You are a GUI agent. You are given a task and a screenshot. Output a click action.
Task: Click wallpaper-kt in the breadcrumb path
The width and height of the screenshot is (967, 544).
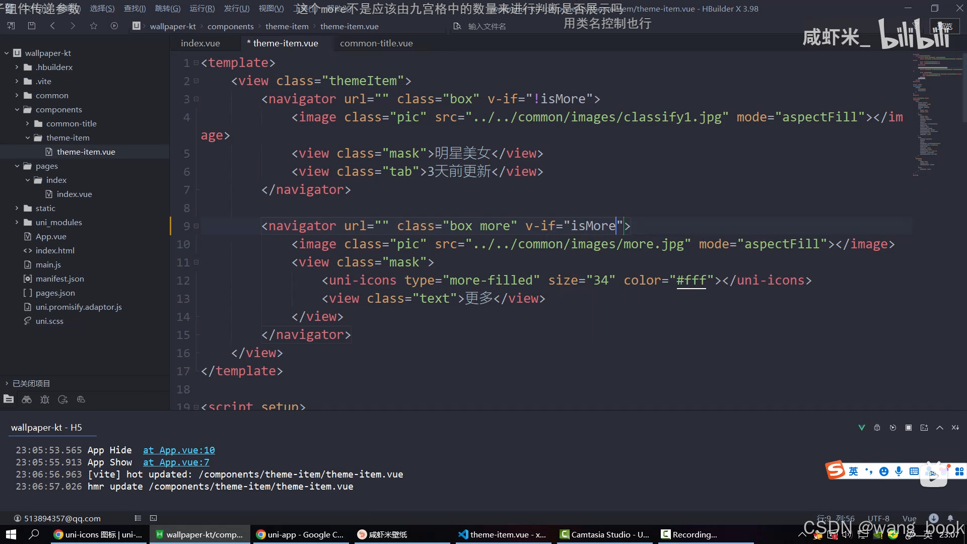[173, 26]
